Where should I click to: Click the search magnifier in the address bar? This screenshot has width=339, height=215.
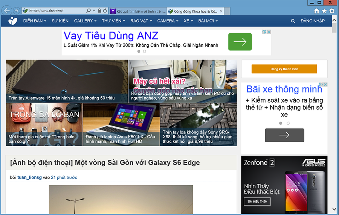(89, 11)
